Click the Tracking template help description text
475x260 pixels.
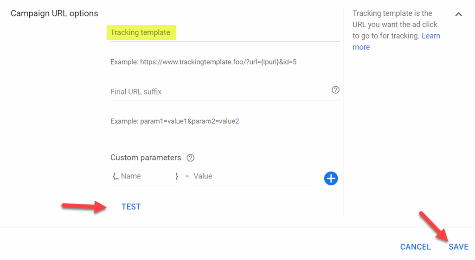click(394, 25)
